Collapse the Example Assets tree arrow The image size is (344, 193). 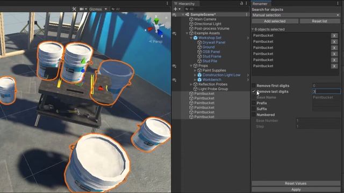click(187, 33)
